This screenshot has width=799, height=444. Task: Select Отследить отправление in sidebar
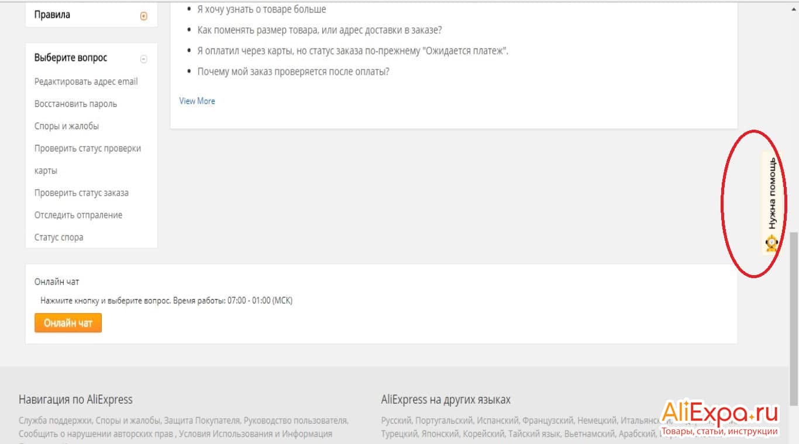tap(78, 215)
